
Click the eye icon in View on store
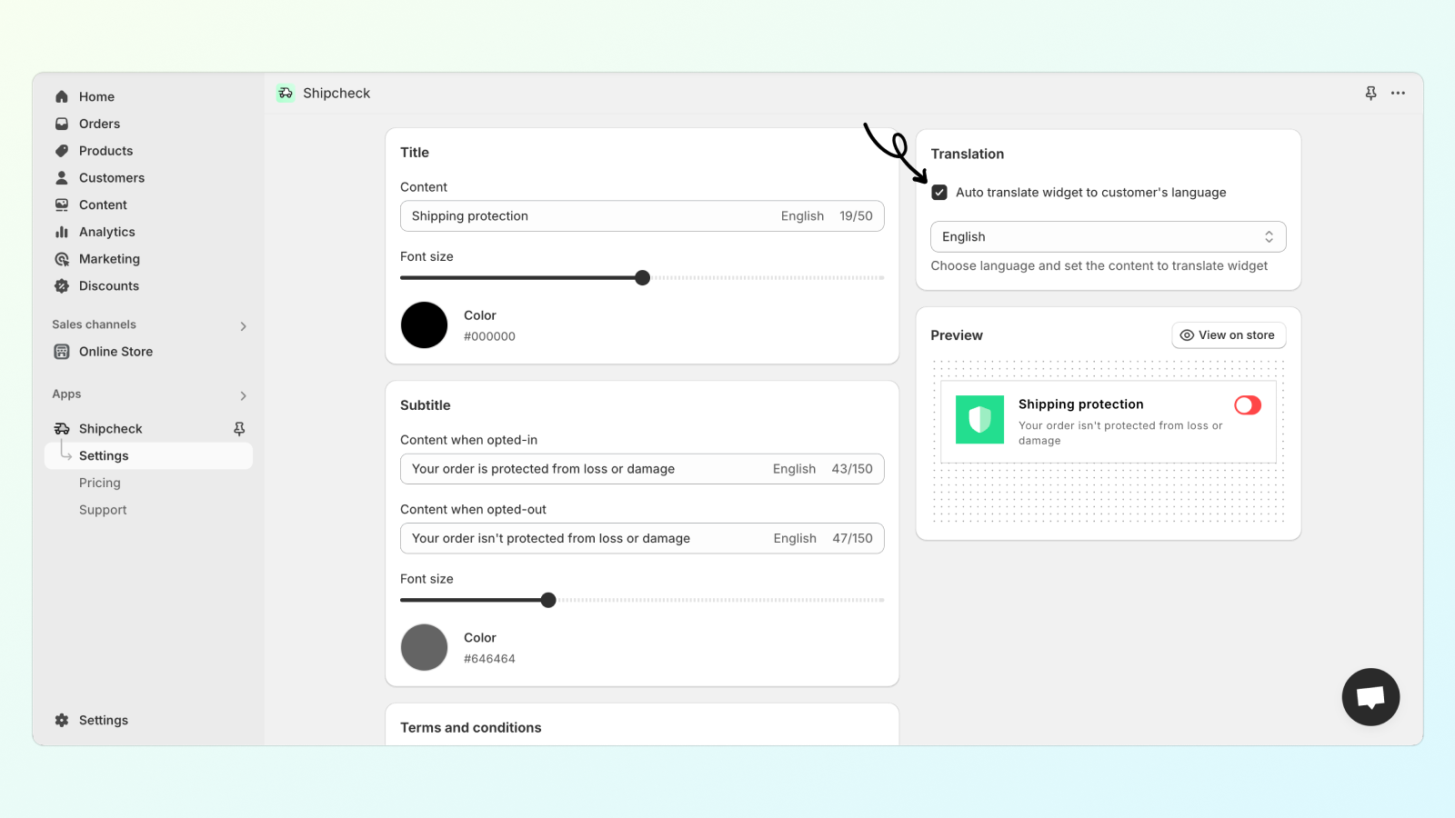pos(1187,335)
